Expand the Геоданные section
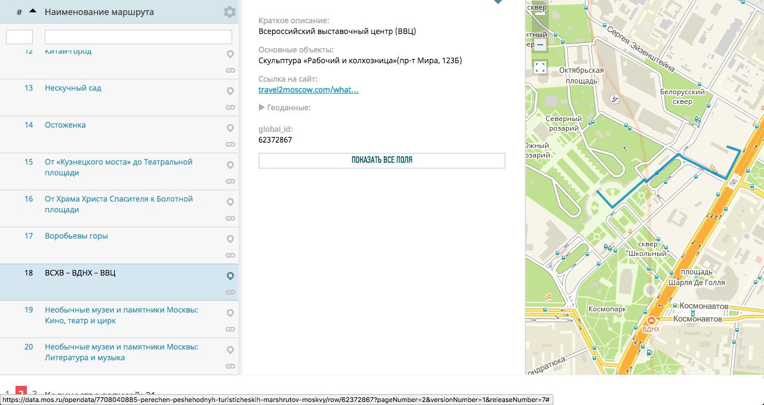 (x=285, y=108)
